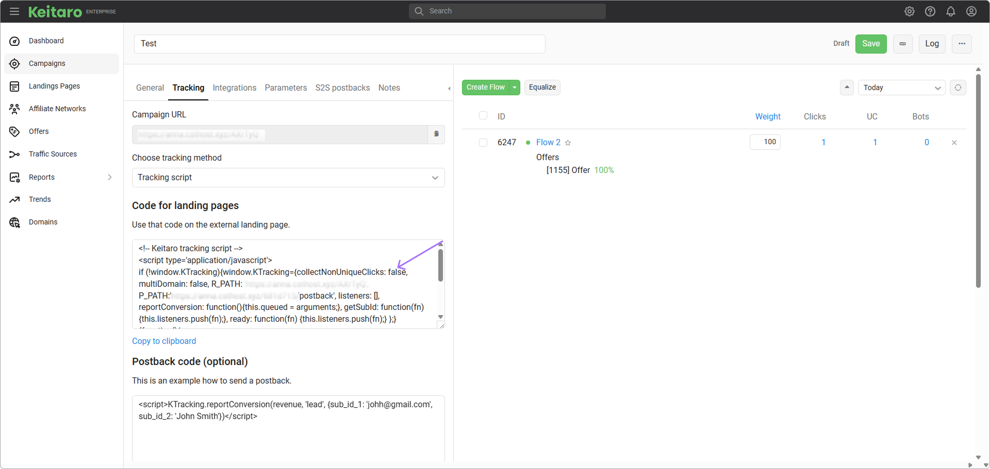Click the search magnifier icon
The image size is (990, 469).
pos(419,11)
